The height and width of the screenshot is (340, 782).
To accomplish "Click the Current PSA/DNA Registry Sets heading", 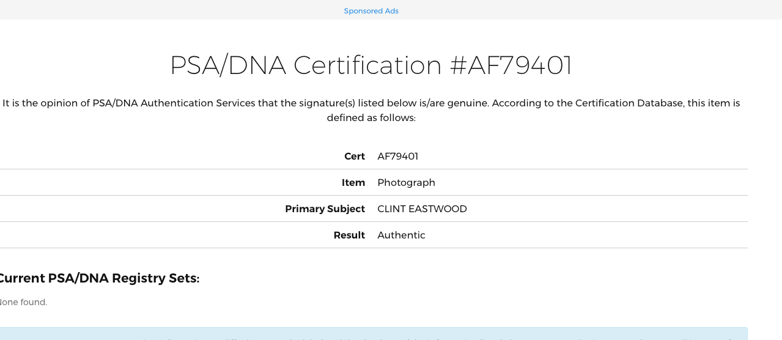I will [x=99, y=279].
